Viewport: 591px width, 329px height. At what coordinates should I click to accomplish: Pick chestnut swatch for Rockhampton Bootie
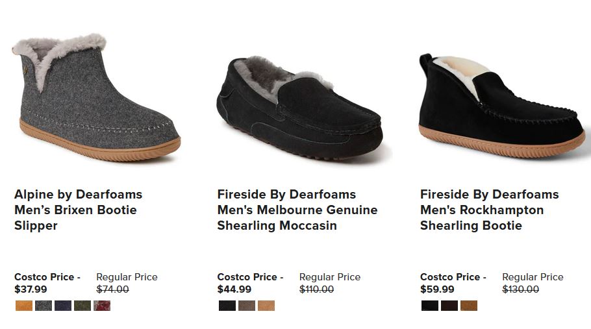click(x=469, y=306)
